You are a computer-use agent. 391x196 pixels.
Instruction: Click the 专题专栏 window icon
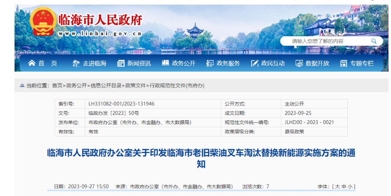pyautogui.click(x=343, y=63)
